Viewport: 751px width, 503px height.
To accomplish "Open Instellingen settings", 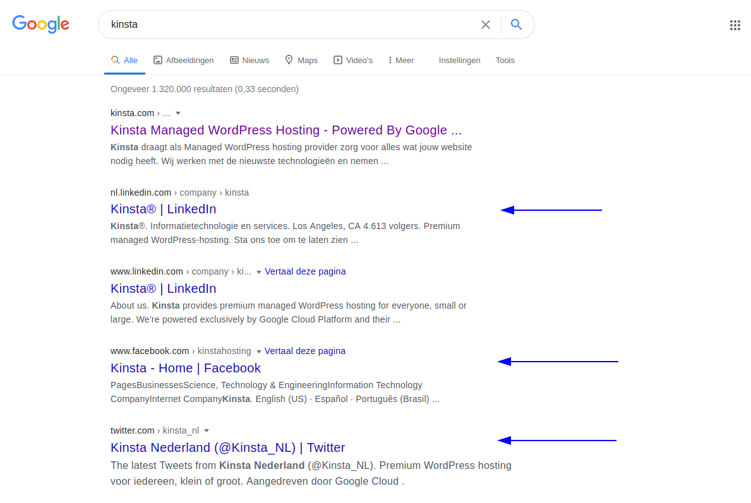I will point(459,61).
